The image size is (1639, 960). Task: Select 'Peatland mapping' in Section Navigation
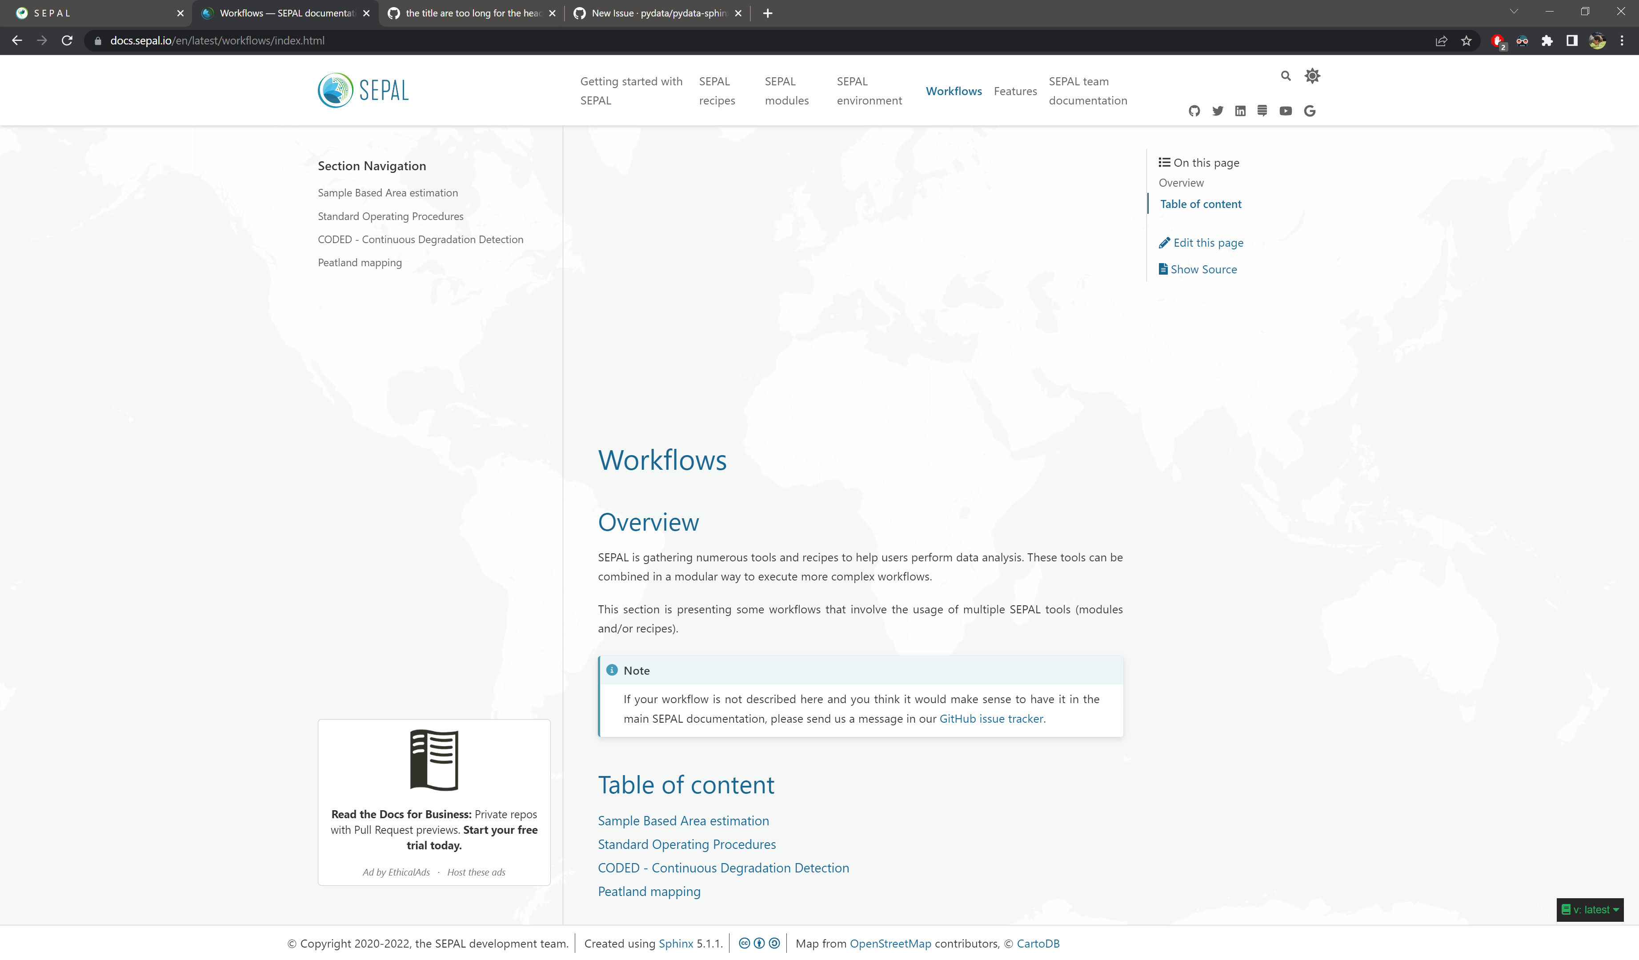tap(360, 262)
